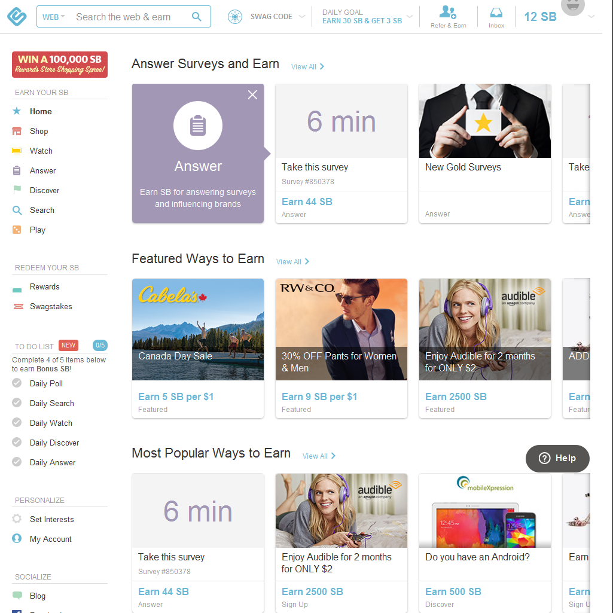Click Earn 500 SB link

[453, 591]
